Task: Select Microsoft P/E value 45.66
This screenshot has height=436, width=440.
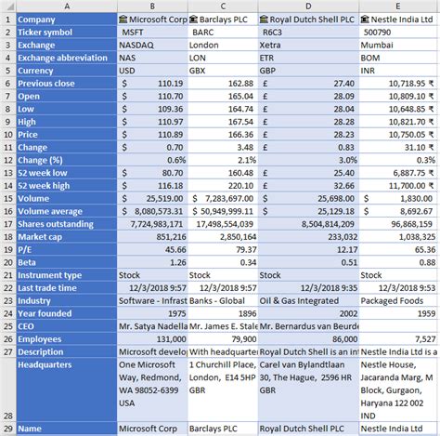Action: point(152,250)
